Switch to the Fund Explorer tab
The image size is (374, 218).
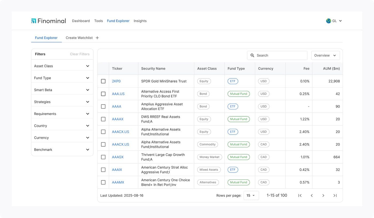46,38
